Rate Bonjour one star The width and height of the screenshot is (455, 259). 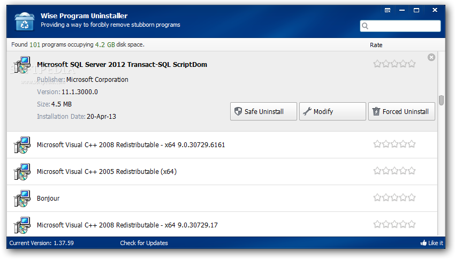pos(377,197)
